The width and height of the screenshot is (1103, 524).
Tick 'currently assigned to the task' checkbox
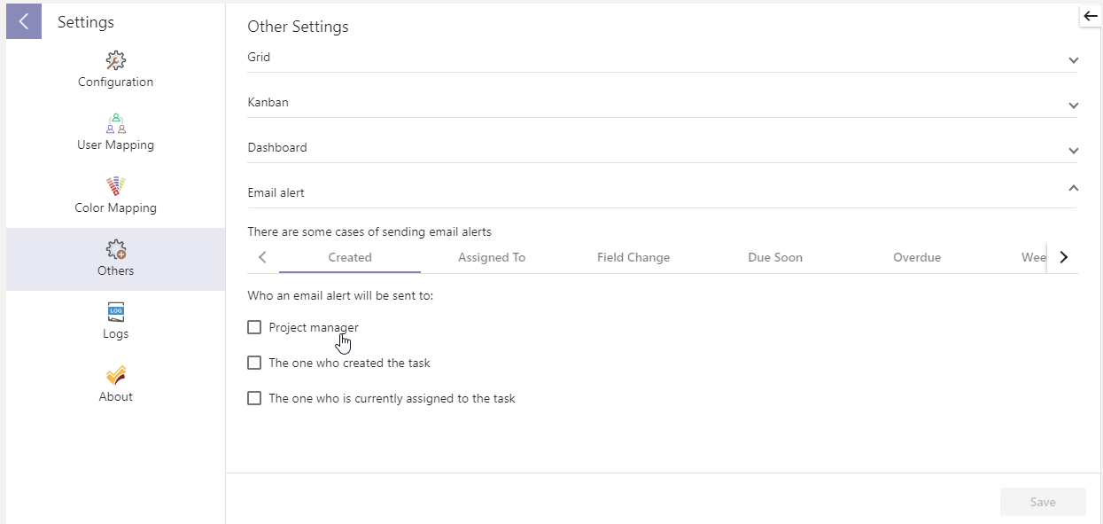point(254,398)
